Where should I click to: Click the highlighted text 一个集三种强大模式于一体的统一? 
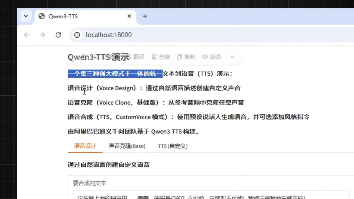pos(115,74)
